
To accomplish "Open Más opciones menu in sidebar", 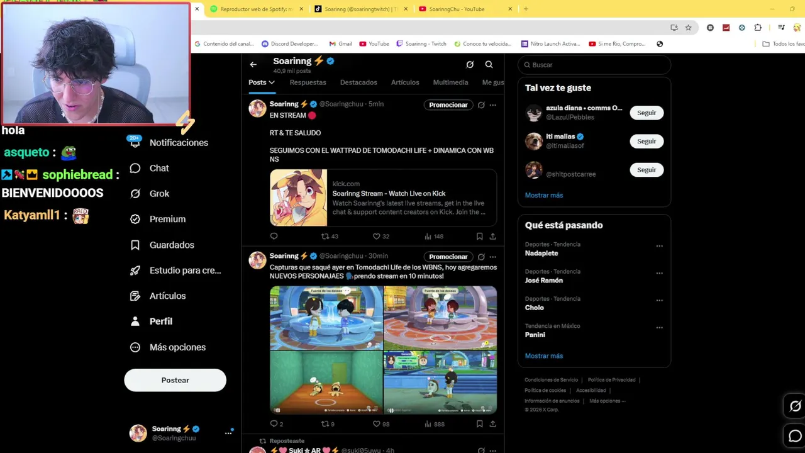I will [168, 347].
